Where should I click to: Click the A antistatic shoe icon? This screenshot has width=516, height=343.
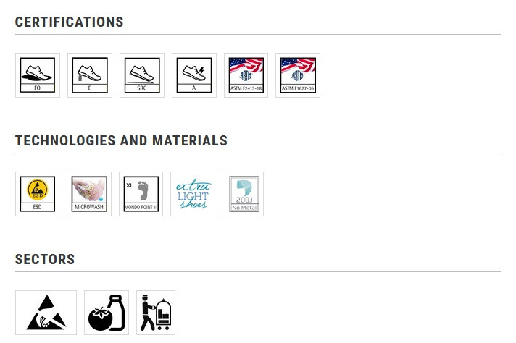pos(194,75)
